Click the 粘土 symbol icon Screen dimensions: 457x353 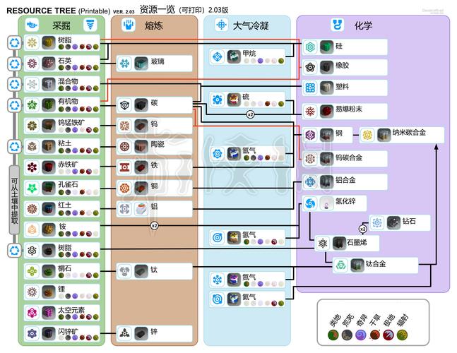point(32,147)
